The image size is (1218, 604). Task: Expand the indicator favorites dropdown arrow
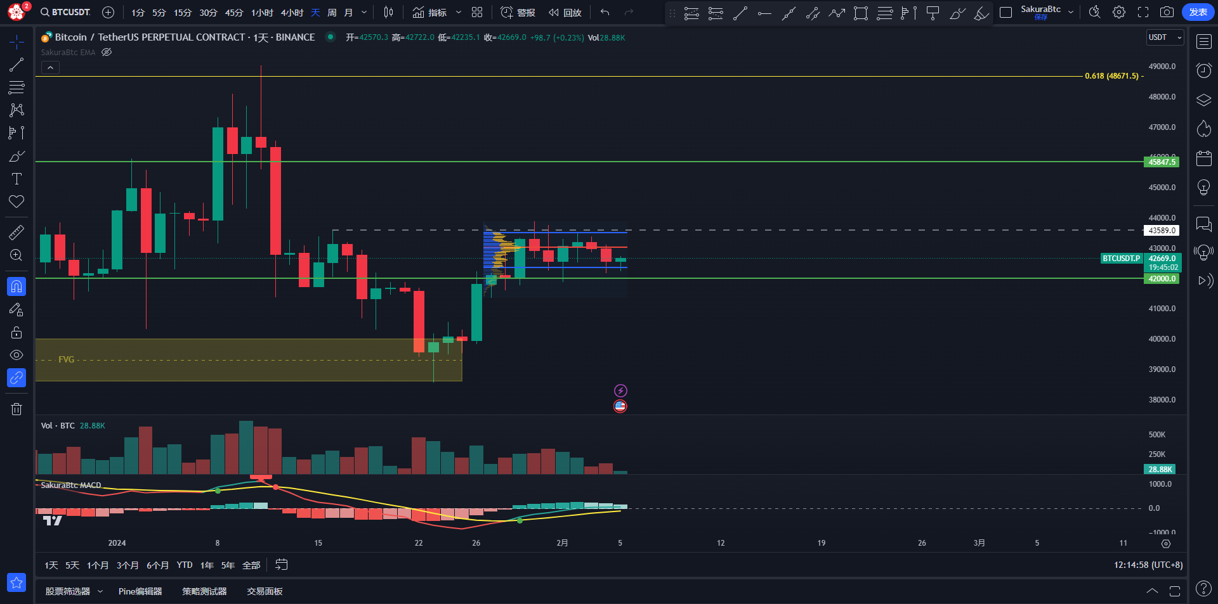(459, 12)
